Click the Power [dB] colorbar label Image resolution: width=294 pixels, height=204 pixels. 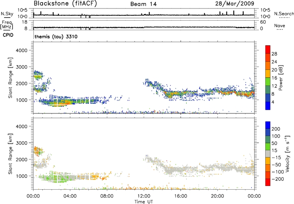pos(280,78)
